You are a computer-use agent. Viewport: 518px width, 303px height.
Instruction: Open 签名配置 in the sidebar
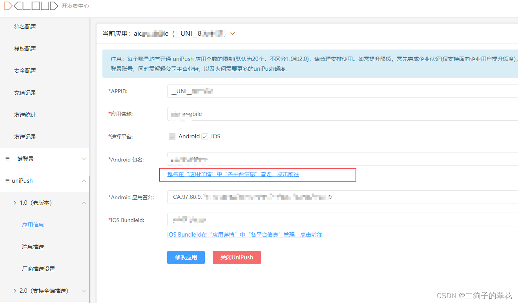(x=25, y=27)
